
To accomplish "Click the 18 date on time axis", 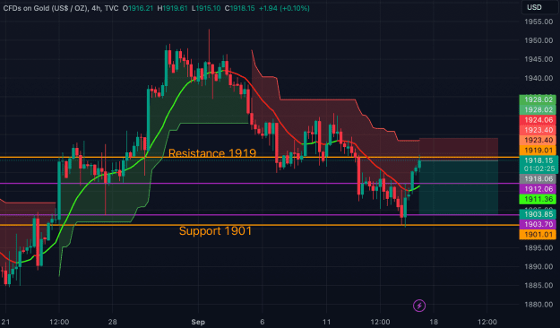I will pyautogui.click(x=434, y=322).
